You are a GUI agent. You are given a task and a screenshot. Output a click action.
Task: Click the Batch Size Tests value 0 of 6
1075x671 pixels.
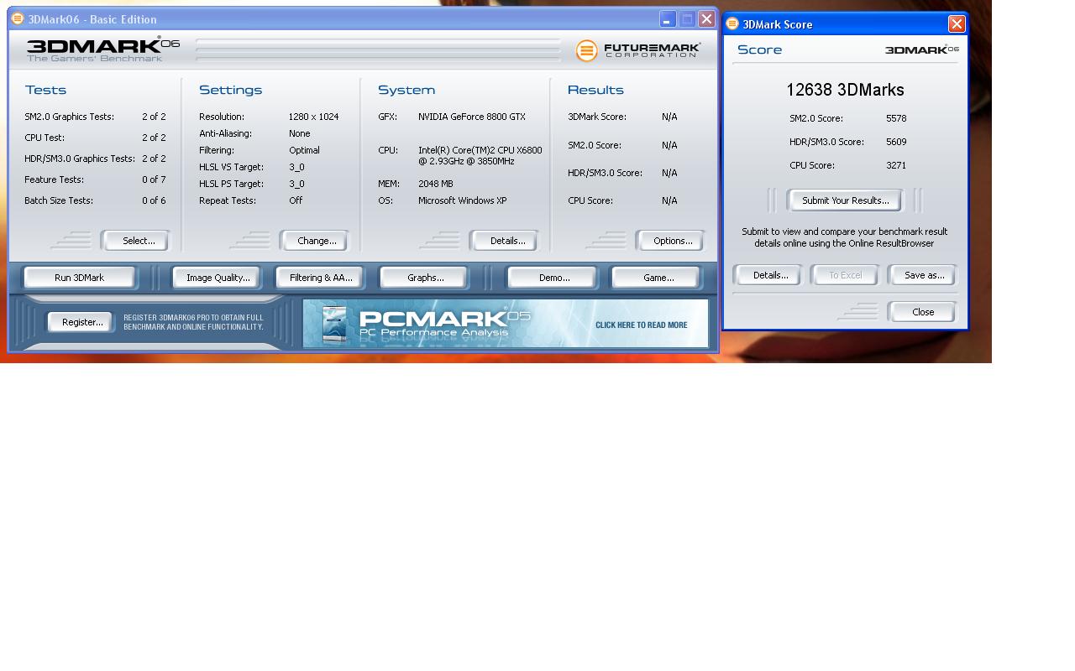pos(154,200)
